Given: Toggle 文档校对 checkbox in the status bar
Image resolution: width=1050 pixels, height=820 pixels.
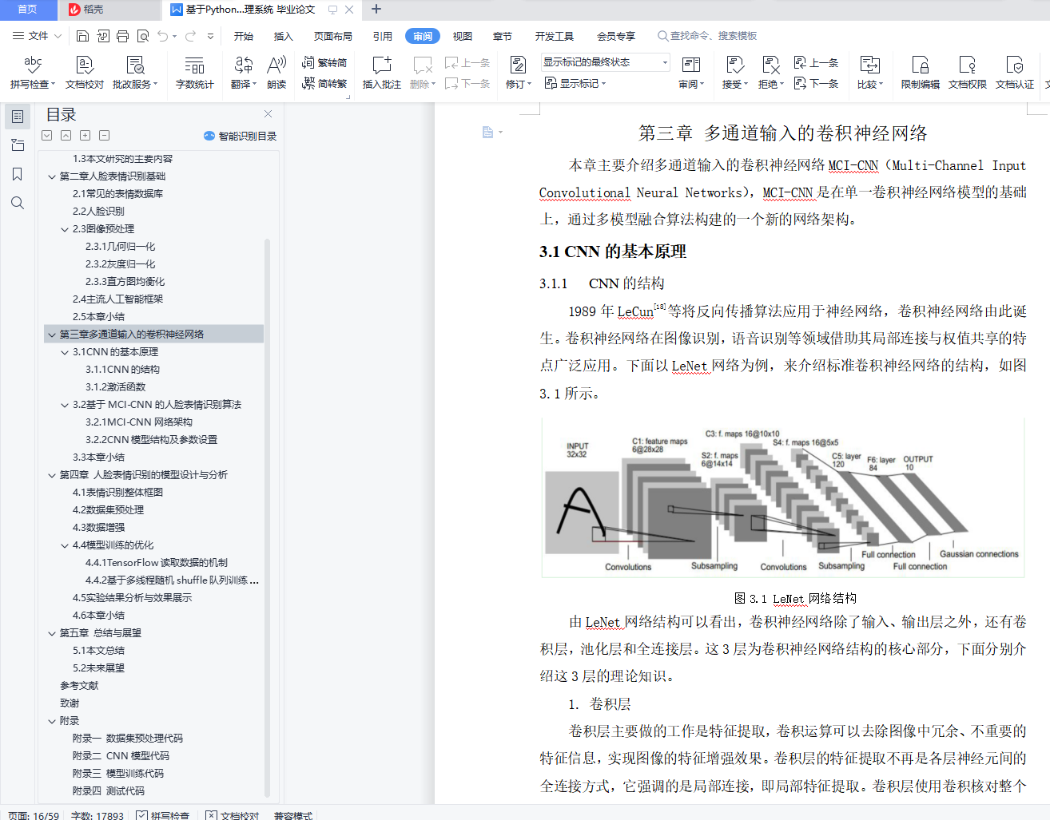Looking at the screenshot, I should click(211, 815).
